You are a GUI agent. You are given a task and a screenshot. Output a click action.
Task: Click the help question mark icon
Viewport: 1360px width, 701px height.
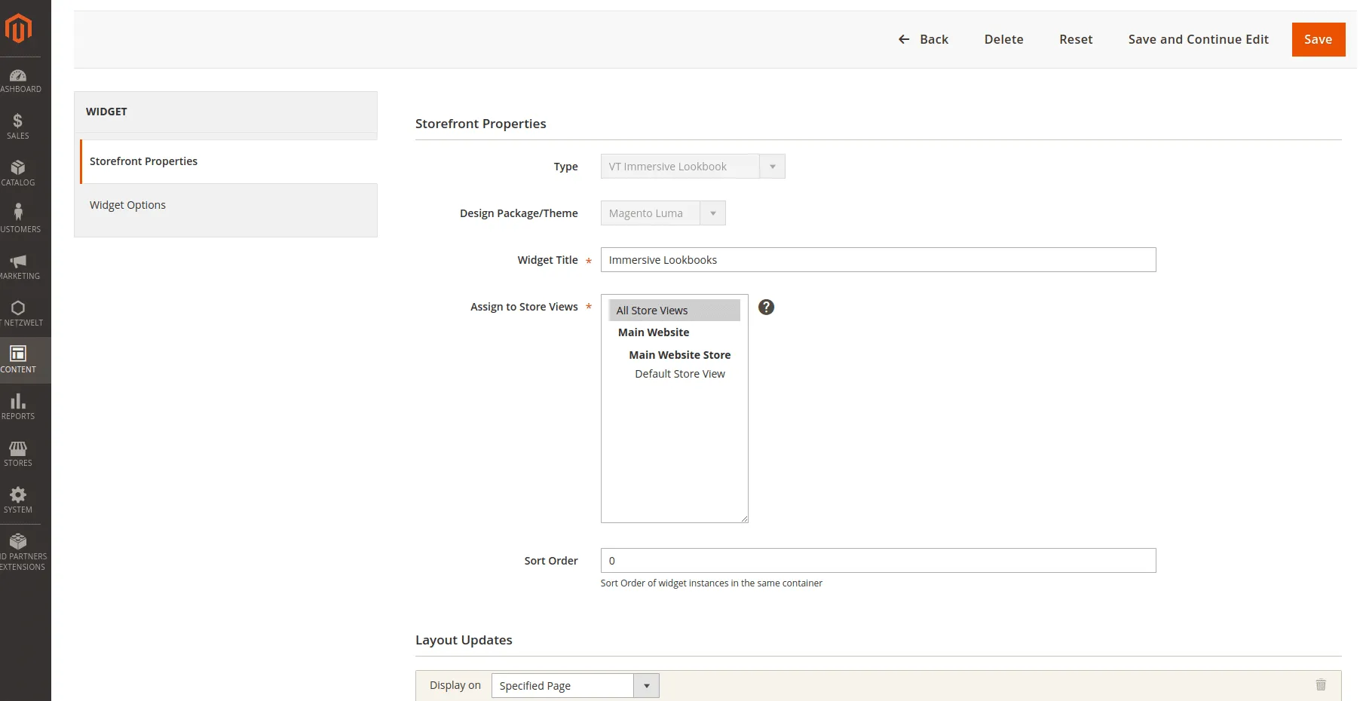tap(766, 307)
